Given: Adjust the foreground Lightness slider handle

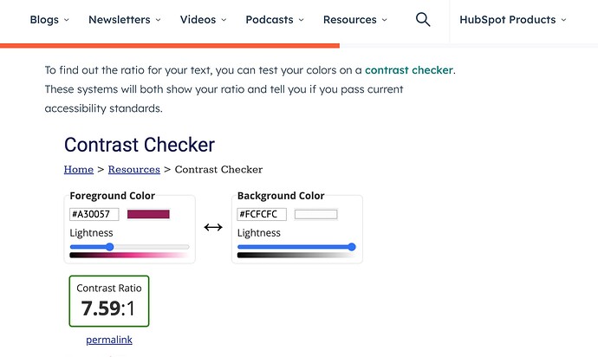Looking at the screenshot, I should pyautogui.click(x=110, y=247).
